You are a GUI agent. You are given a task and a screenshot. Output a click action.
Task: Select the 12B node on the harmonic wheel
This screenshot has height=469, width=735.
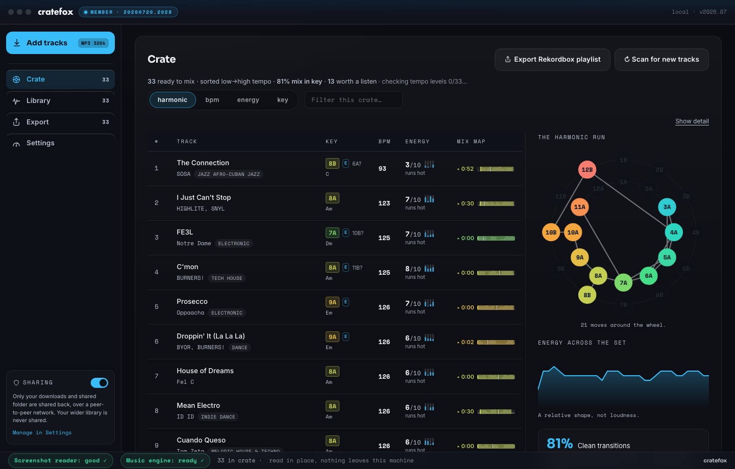587,170
